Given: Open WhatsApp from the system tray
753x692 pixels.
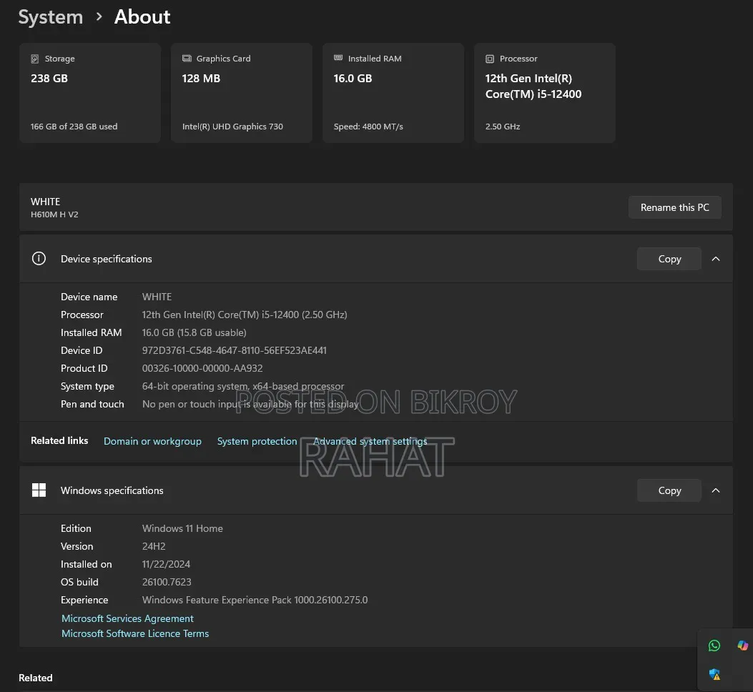Looking at the screenshot, I should [x=714, y=646].
